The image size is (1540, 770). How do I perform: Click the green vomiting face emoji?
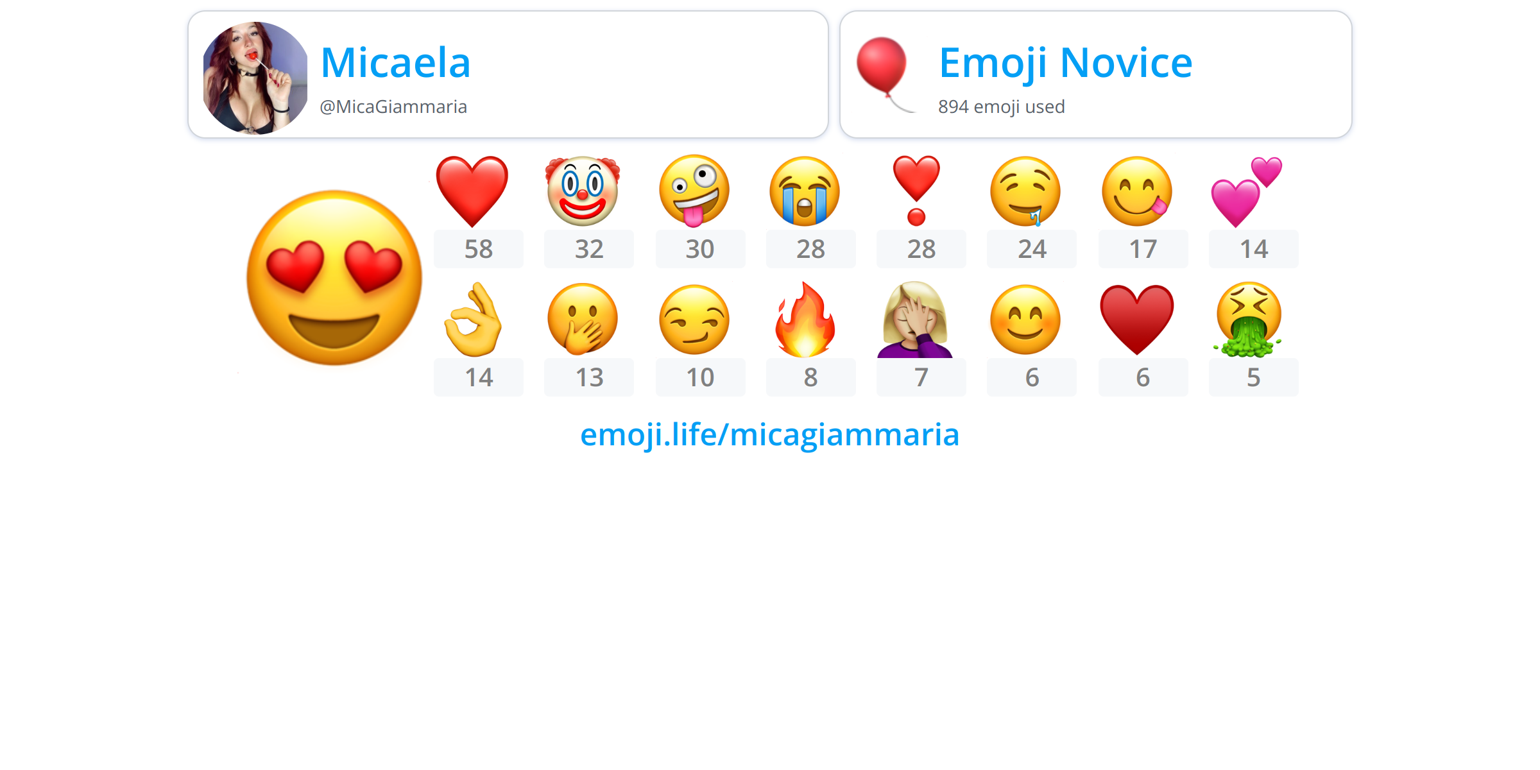tap(1247, 320)
